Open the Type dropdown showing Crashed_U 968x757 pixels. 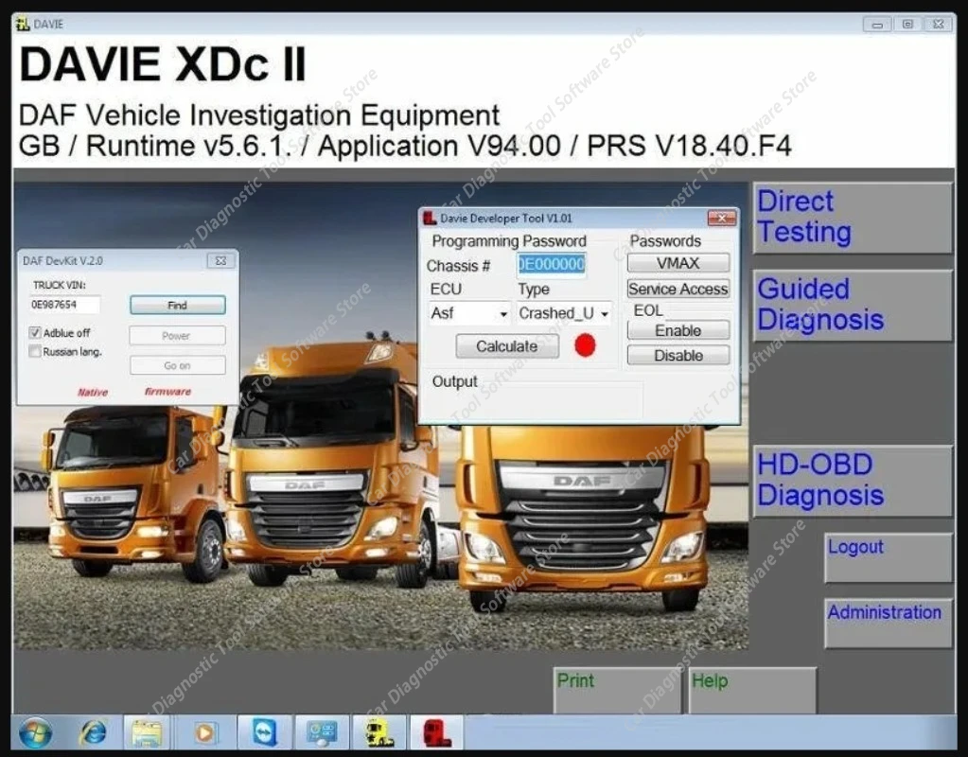[564, 313]
